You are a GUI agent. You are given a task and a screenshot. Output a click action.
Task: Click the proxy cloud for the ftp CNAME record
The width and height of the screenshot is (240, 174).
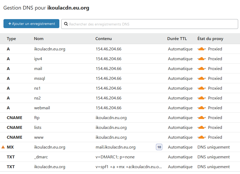[x=202, y=118]
